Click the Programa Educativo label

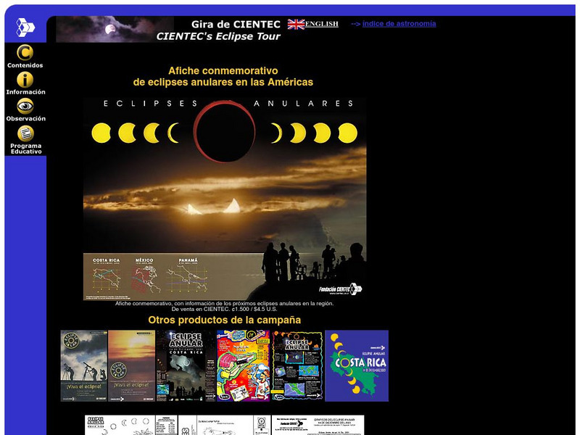(25, 149)
